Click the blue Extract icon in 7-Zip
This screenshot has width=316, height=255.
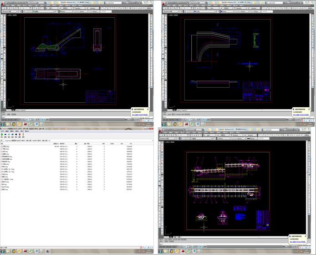(5, 135)
